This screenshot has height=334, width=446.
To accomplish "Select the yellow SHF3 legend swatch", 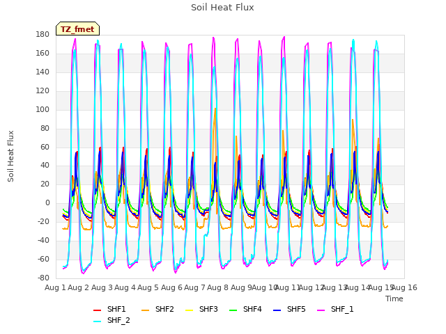I will click(x=189, y=310).
